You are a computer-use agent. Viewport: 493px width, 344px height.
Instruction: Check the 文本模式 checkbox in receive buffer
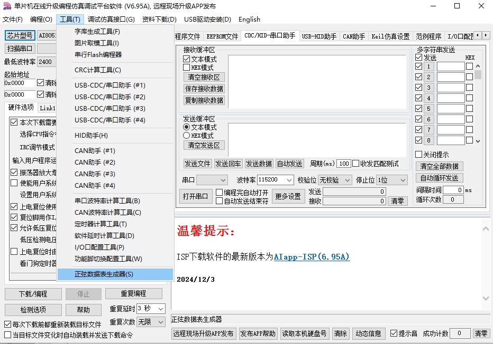(186, 59)
